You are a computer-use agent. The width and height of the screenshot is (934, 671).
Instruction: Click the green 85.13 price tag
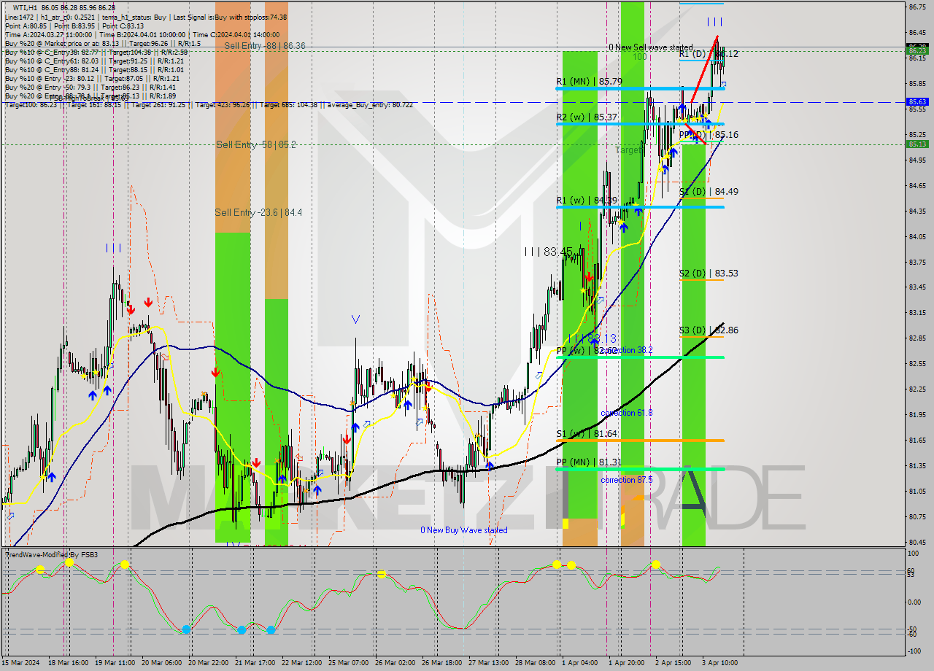pos(917,144)
